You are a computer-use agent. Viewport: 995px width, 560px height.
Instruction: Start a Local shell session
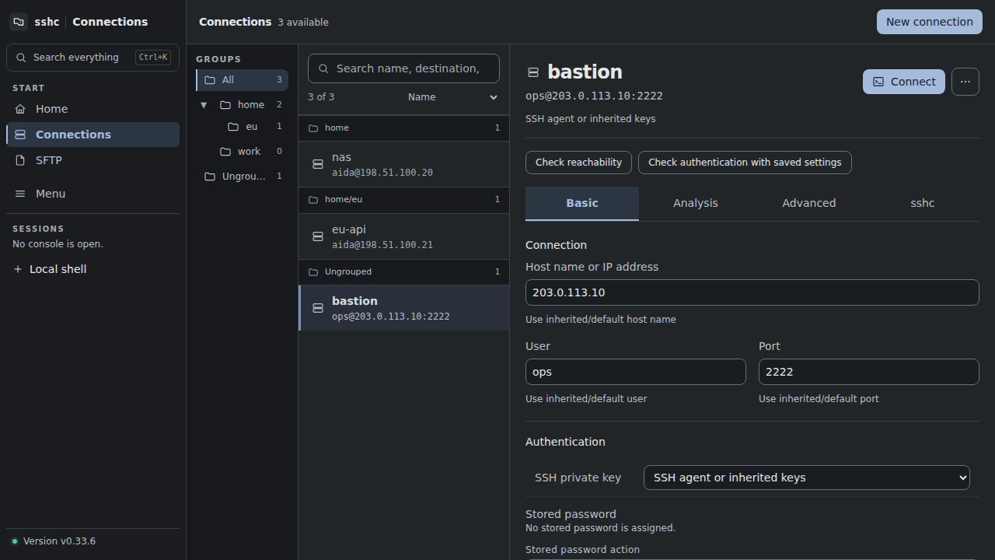[x=93, y=269]
